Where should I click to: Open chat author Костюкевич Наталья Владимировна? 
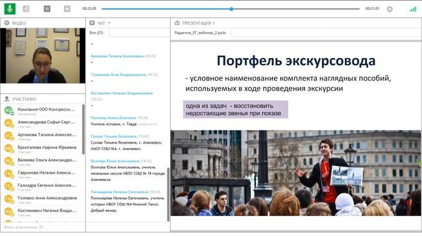tap(121, 93)
